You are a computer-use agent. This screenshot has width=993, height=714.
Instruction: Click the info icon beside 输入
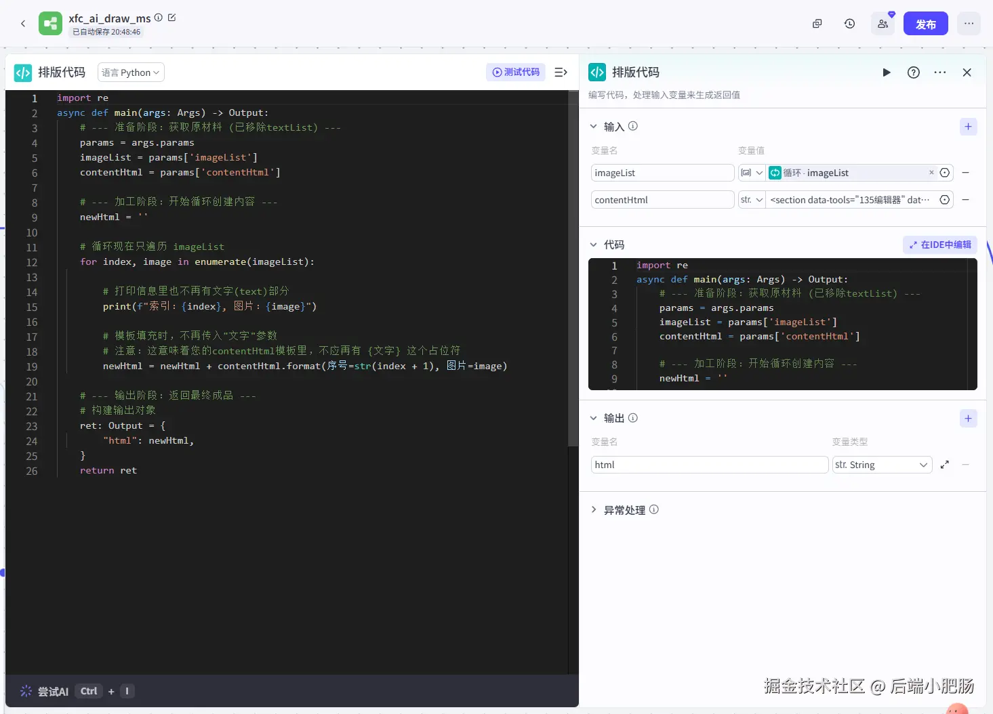point(633,126)
